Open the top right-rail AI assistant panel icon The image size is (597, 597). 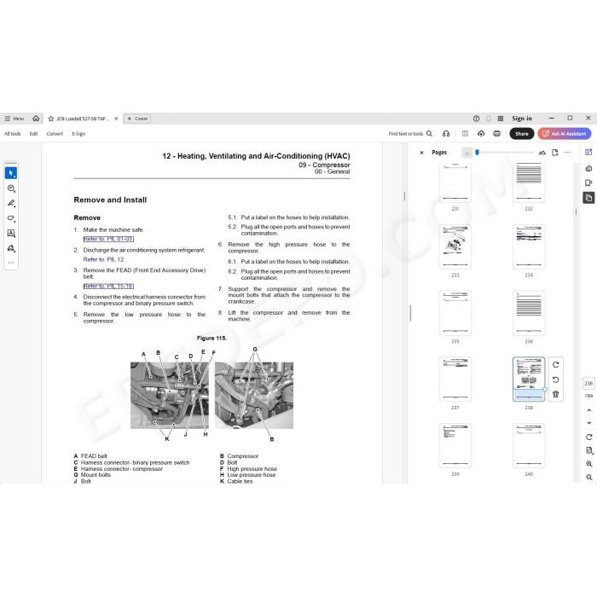click(x=588, y=153)
